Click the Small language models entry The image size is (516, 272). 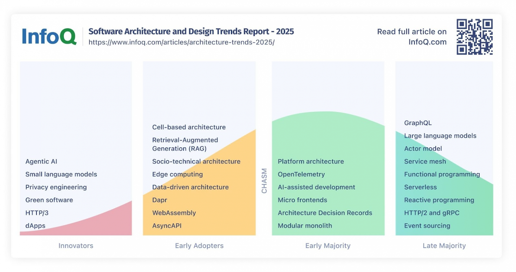(x=61, y=174)
